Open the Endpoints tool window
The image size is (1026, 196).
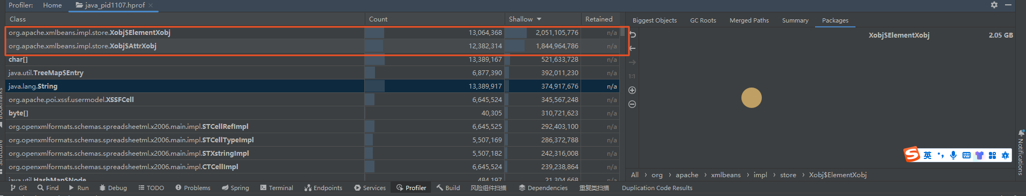pyautogui.click(x=323, y=188)
